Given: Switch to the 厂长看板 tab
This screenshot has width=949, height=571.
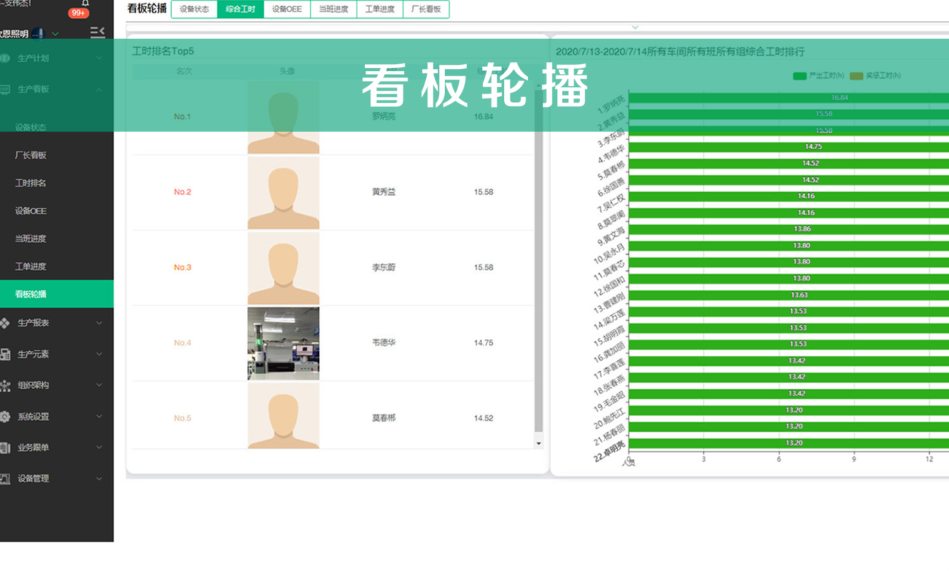Looking at the screenshot, I should click(425, 9).
